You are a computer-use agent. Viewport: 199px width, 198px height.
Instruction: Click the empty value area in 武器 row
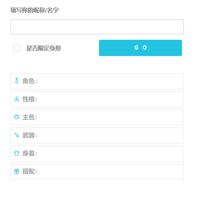pyautogui.click(x=110, y=135)
